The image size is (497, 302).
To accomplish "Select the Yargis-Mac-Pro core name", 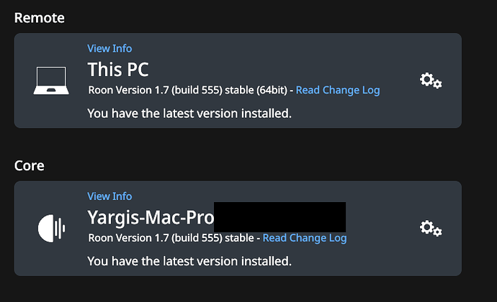I will point(151,218).
